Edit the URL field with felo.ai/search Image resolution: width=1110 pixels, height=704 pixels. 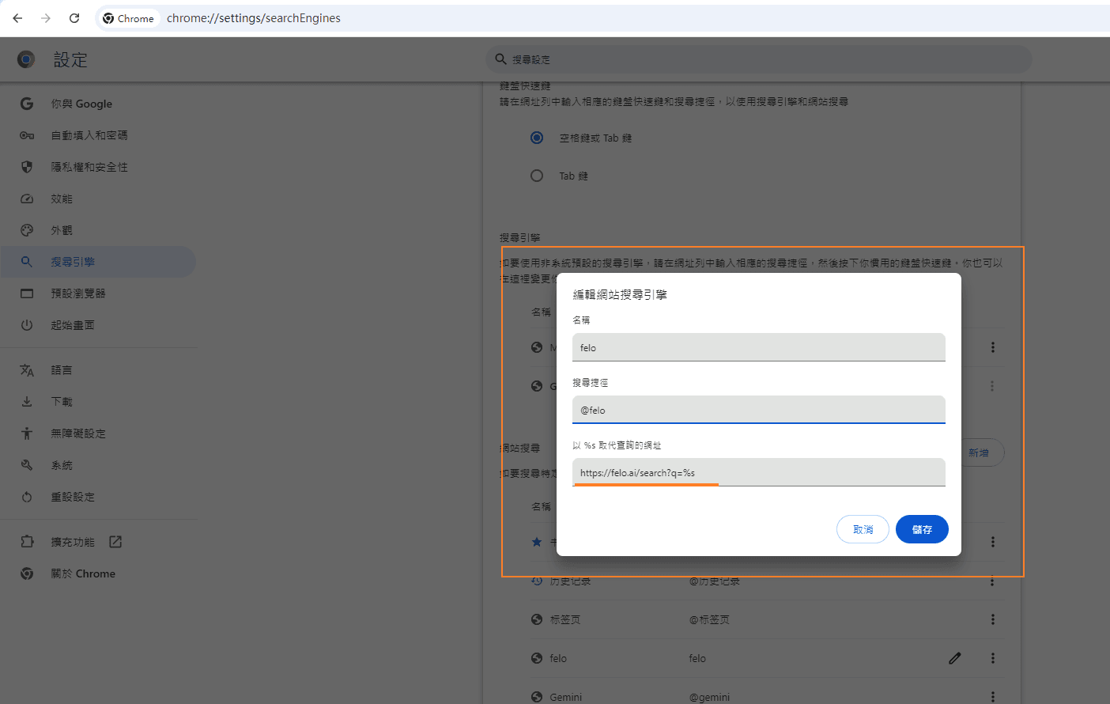(x=759, y=472)
